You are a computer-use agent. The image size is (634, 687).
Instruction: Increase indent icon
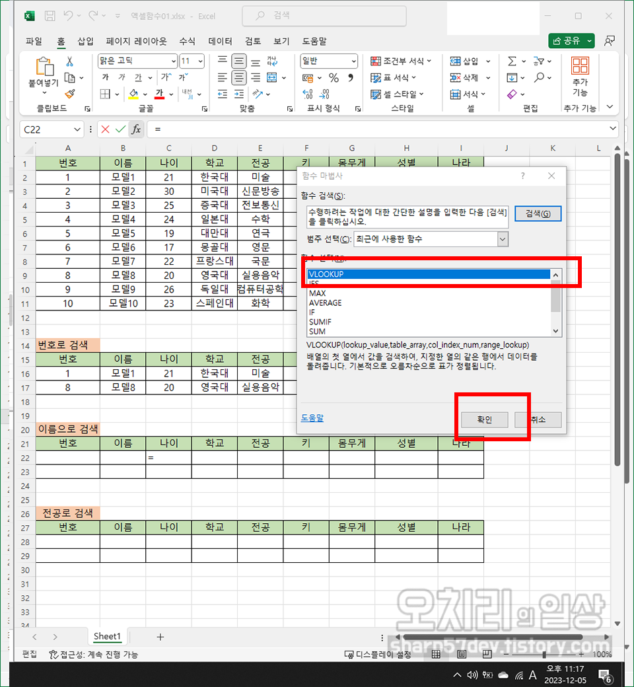click(239, 94)
